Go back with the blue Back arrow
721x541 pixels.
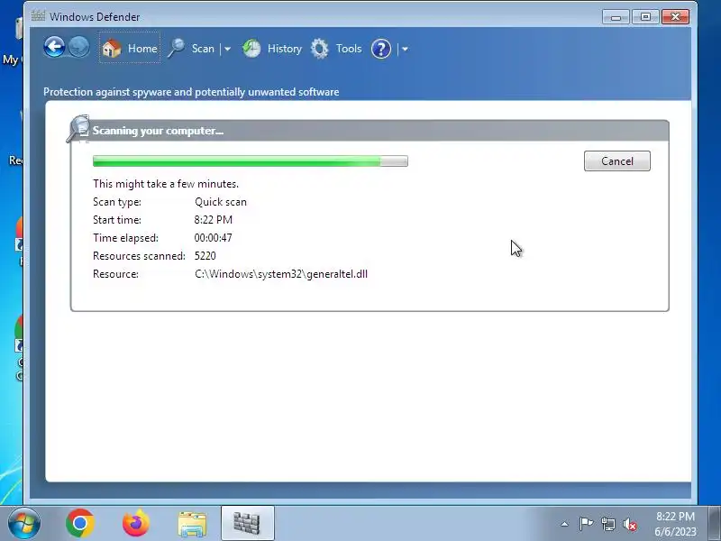pyautogui.click(x=54, y=48)
